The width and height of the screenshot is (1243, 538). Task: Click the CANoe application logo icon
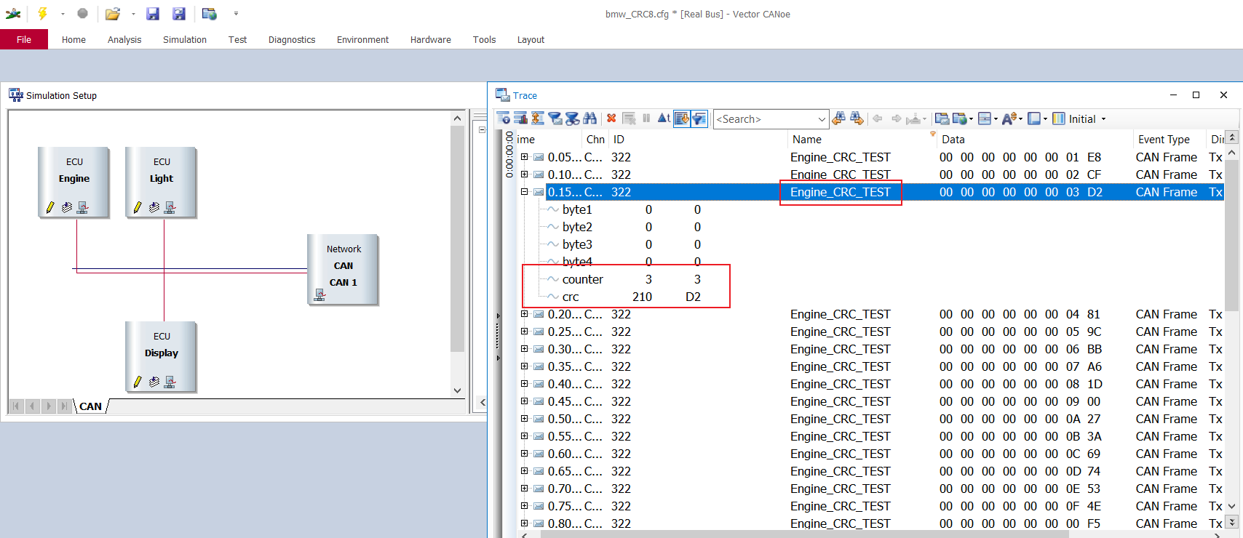(13, 13)
